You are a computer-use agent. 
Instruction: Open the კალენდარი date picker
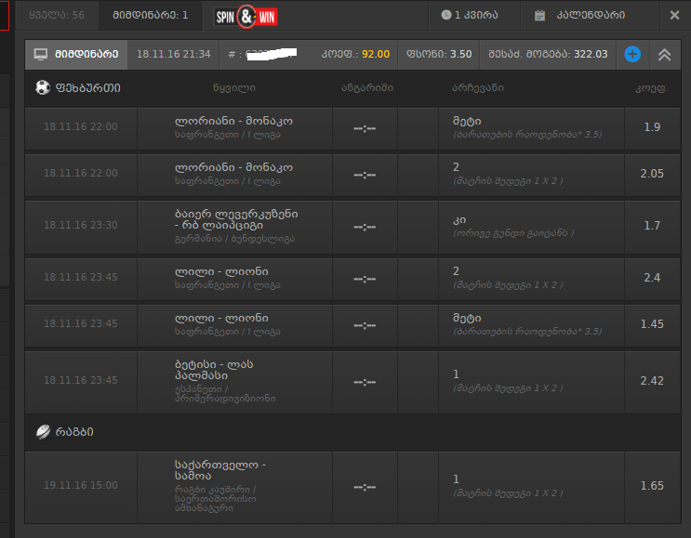click(591, 15)
